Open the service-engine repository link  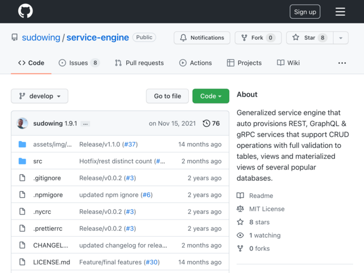[x=98, y=38]
